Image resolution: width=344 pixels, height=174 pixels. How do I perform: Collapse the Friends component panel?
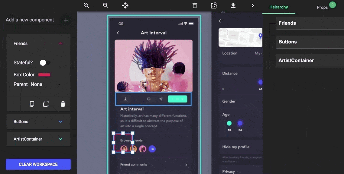(x=60, y=43)
